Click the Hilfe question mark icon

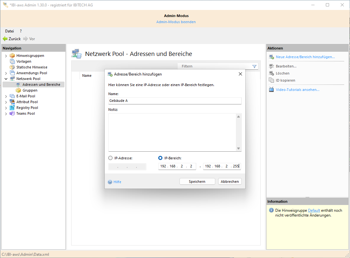pos(110,182)
